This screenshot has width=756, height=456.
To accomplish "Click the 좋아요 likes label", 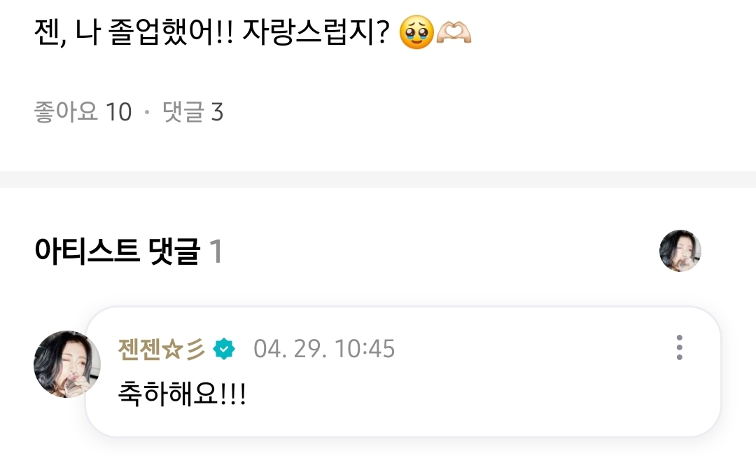I will (66, 111).
